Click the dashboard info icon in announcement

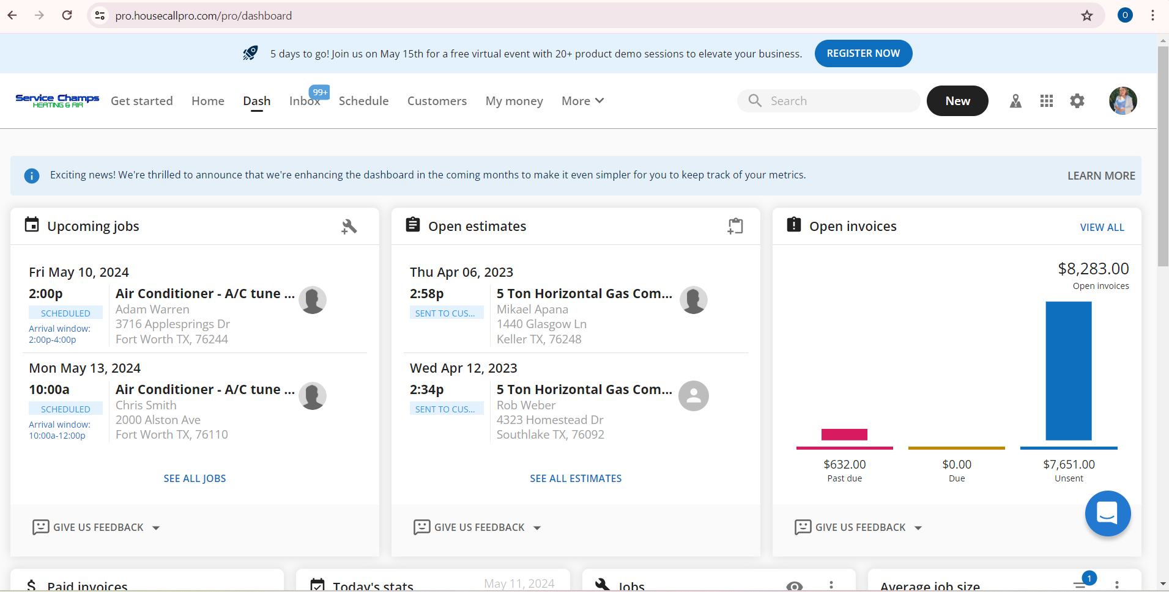click(x=32, y=176)
